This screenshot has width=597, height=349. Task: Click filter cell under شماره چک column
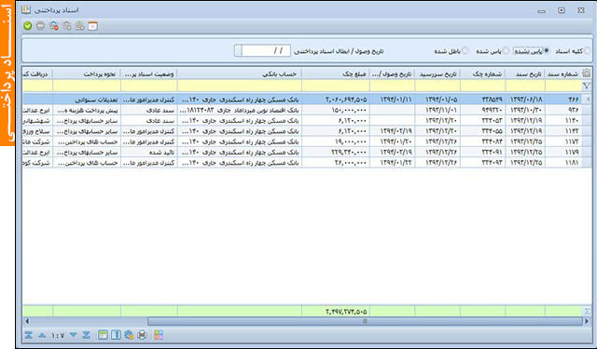tap(483, 86)
